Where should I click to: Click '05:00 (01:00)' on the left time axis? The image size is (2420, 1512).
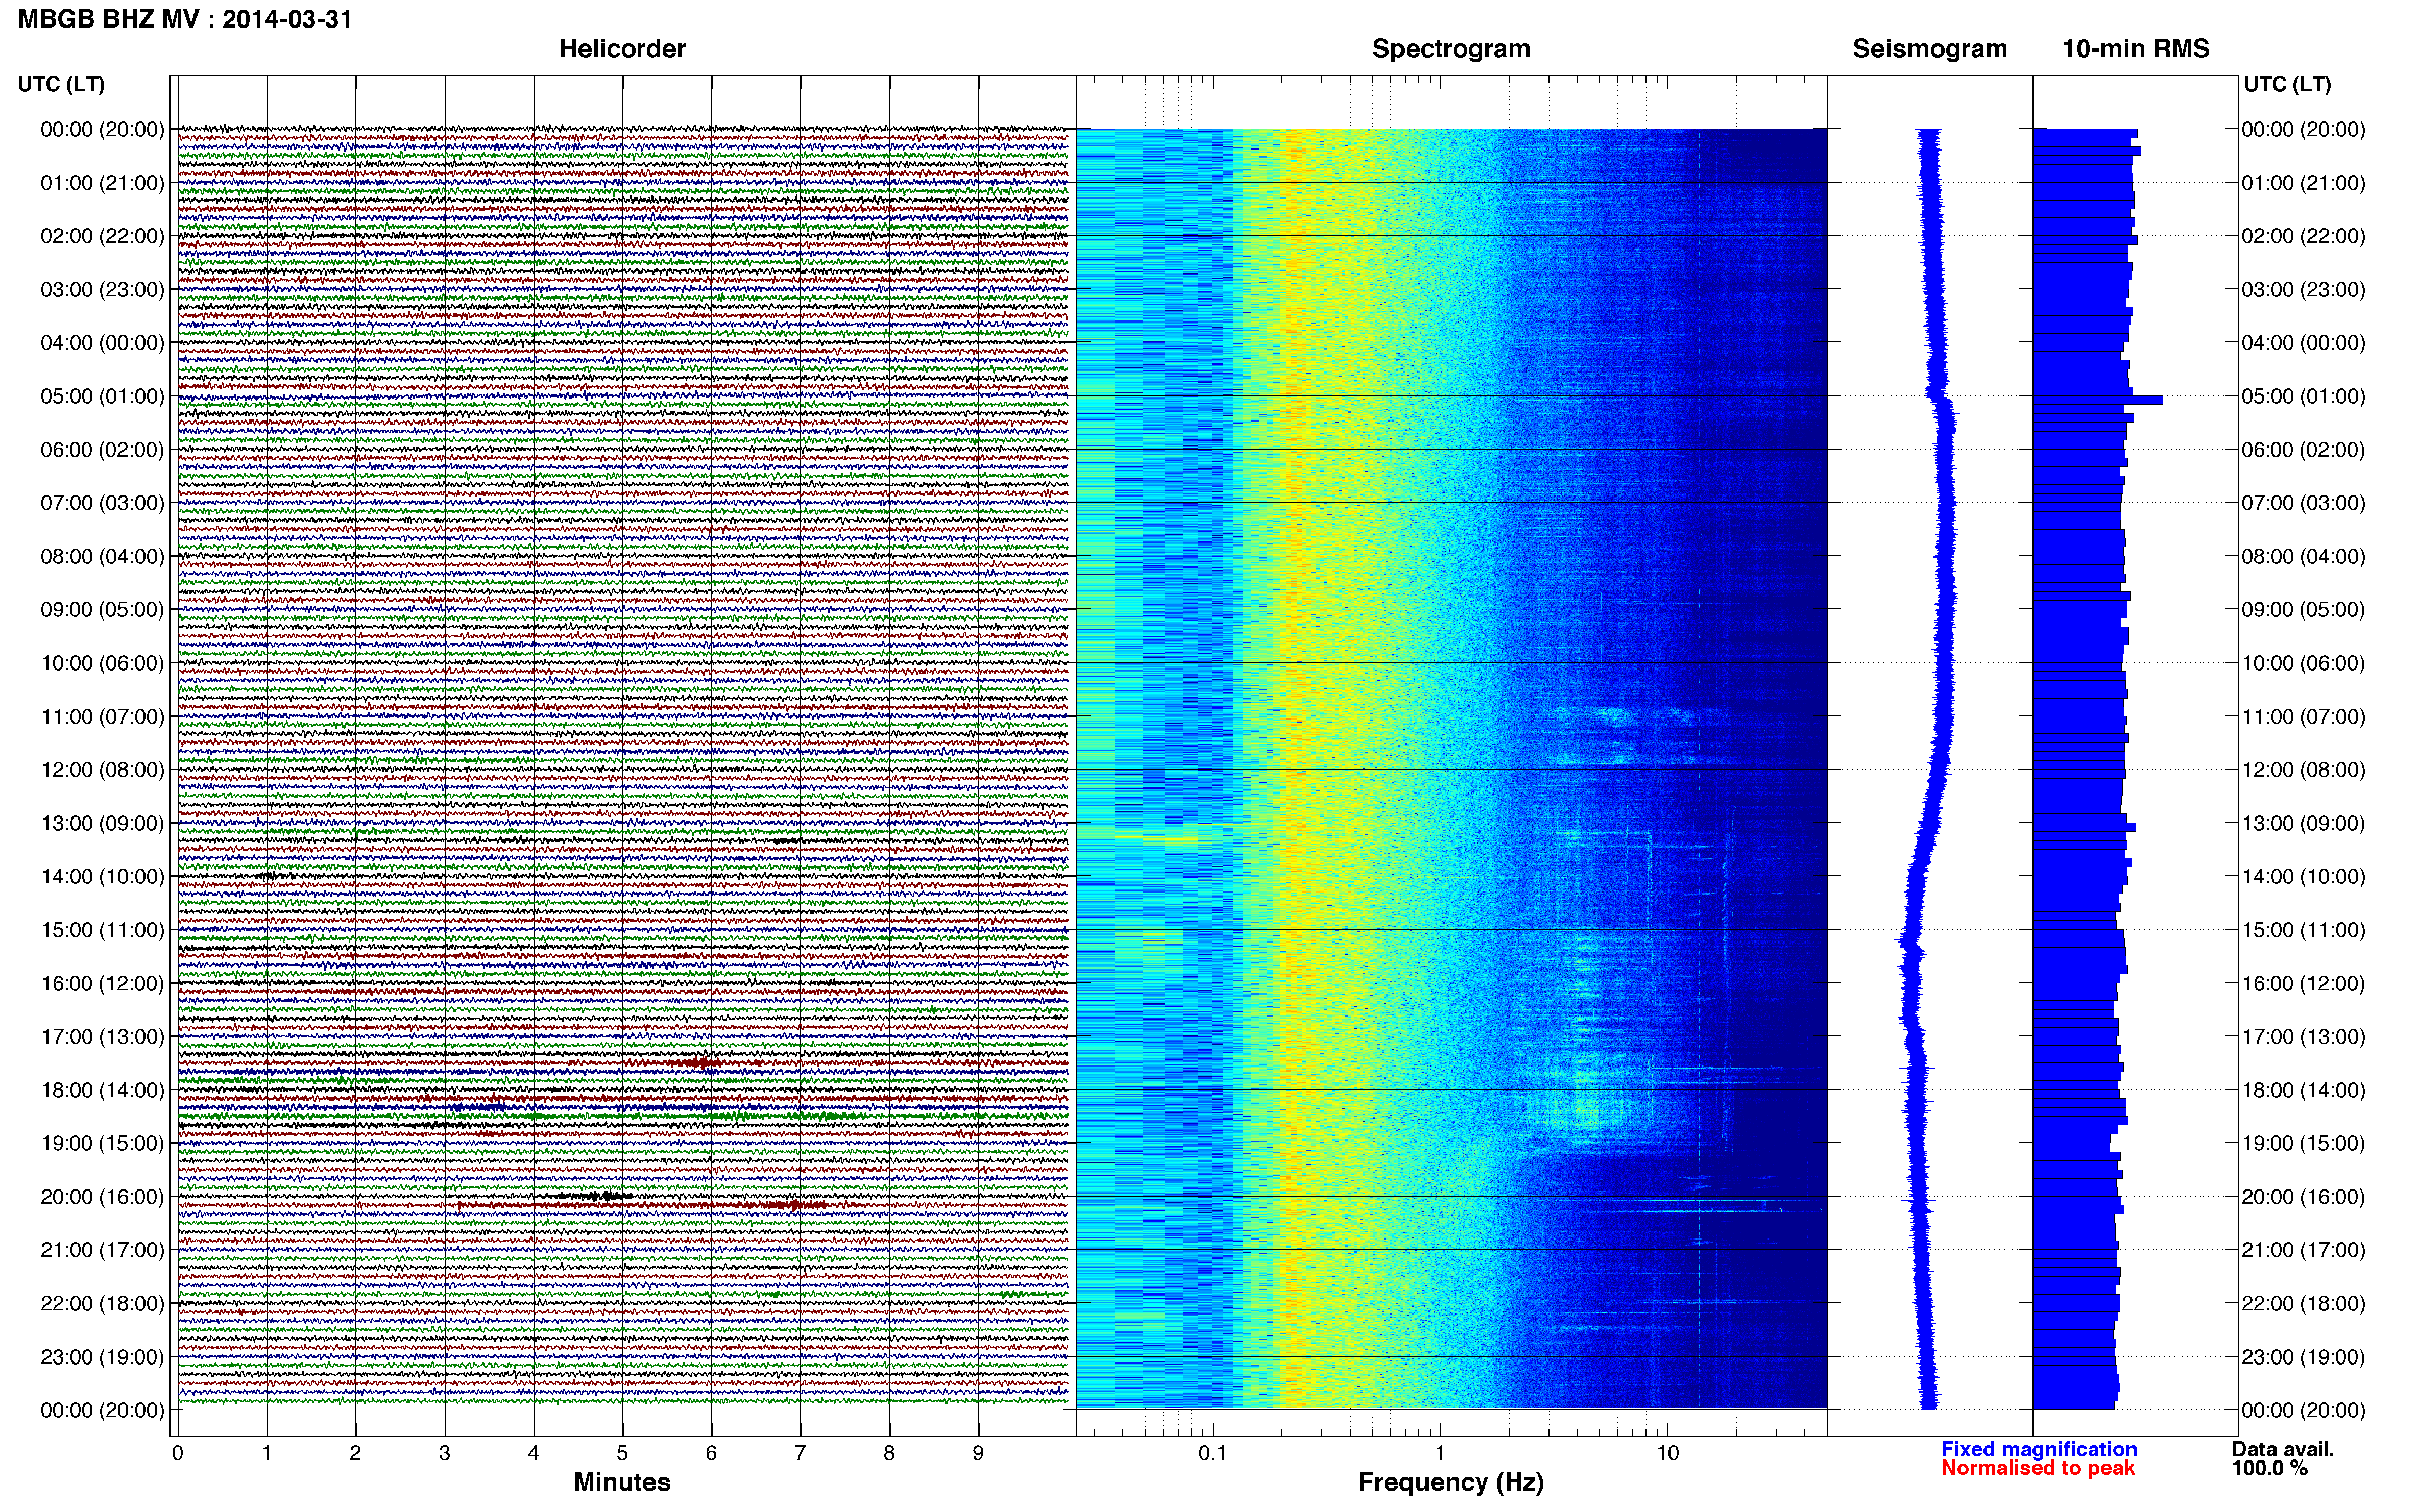(x=102, y=396)
